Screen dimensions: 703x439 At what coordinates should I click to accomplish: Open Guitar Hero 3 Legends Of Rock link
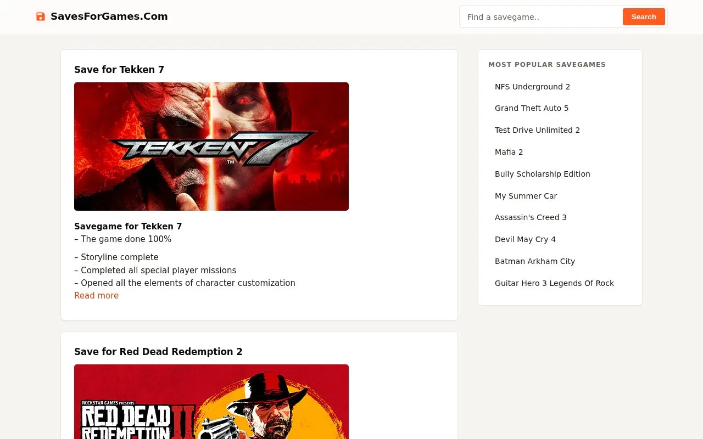(554, 283)
